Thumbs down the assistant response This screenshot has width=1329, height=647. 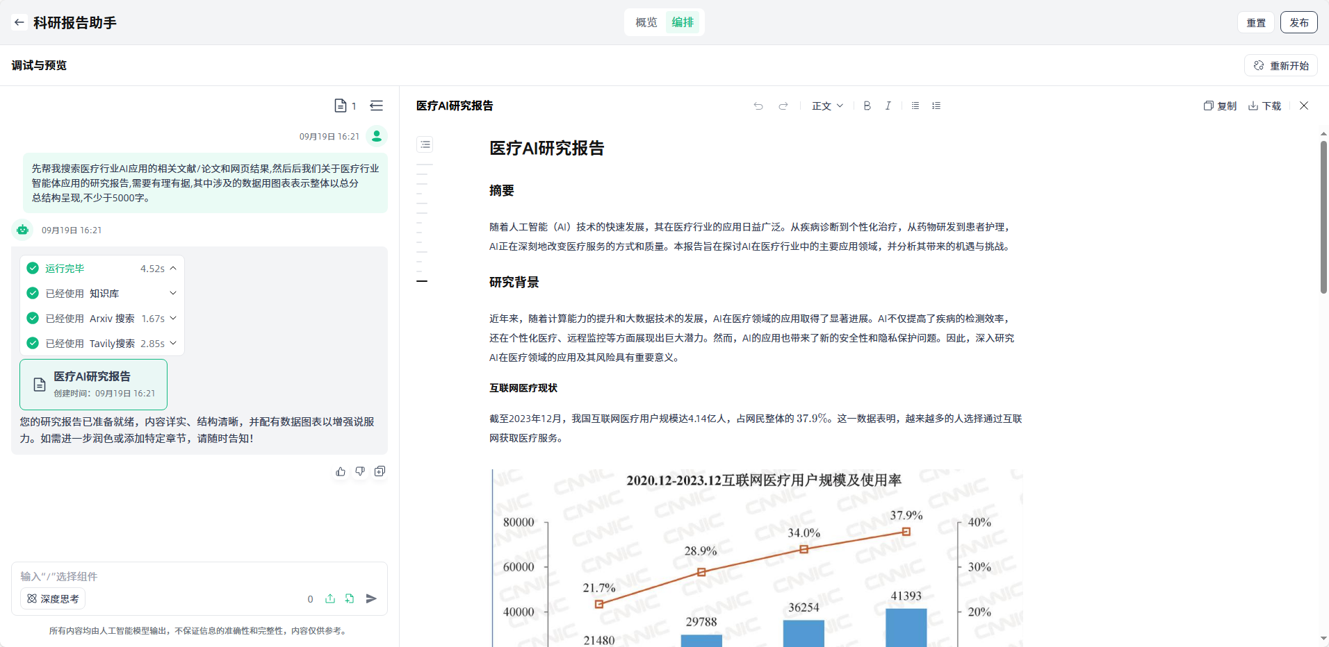pyautogui.click(x=360, y=471)
